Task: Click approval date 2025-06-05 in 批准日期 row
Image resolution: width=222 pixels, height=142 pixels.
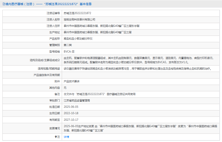Action: [x=71, y=107]
